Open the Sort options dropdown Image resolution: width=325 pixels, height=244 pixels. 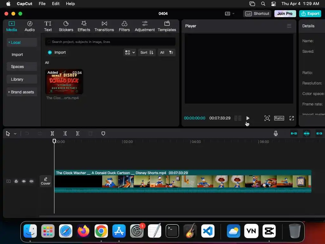pos(147,52)
